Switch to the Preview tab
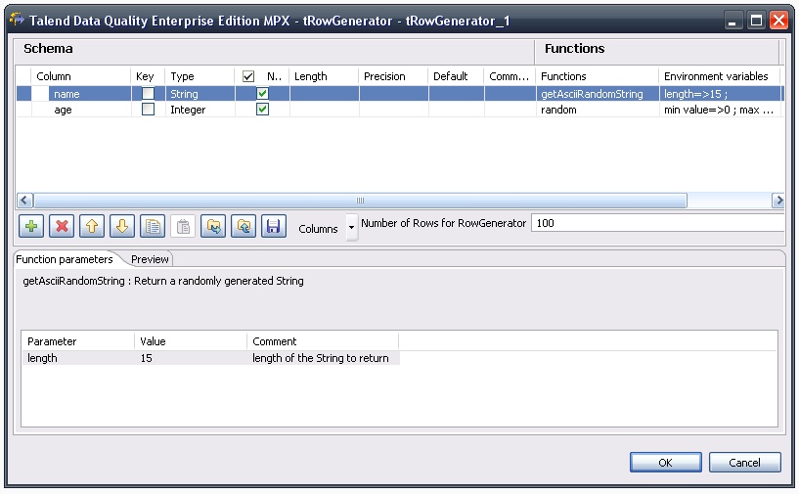The height and width of the screenshot is (494, 799). coord(151,259)
